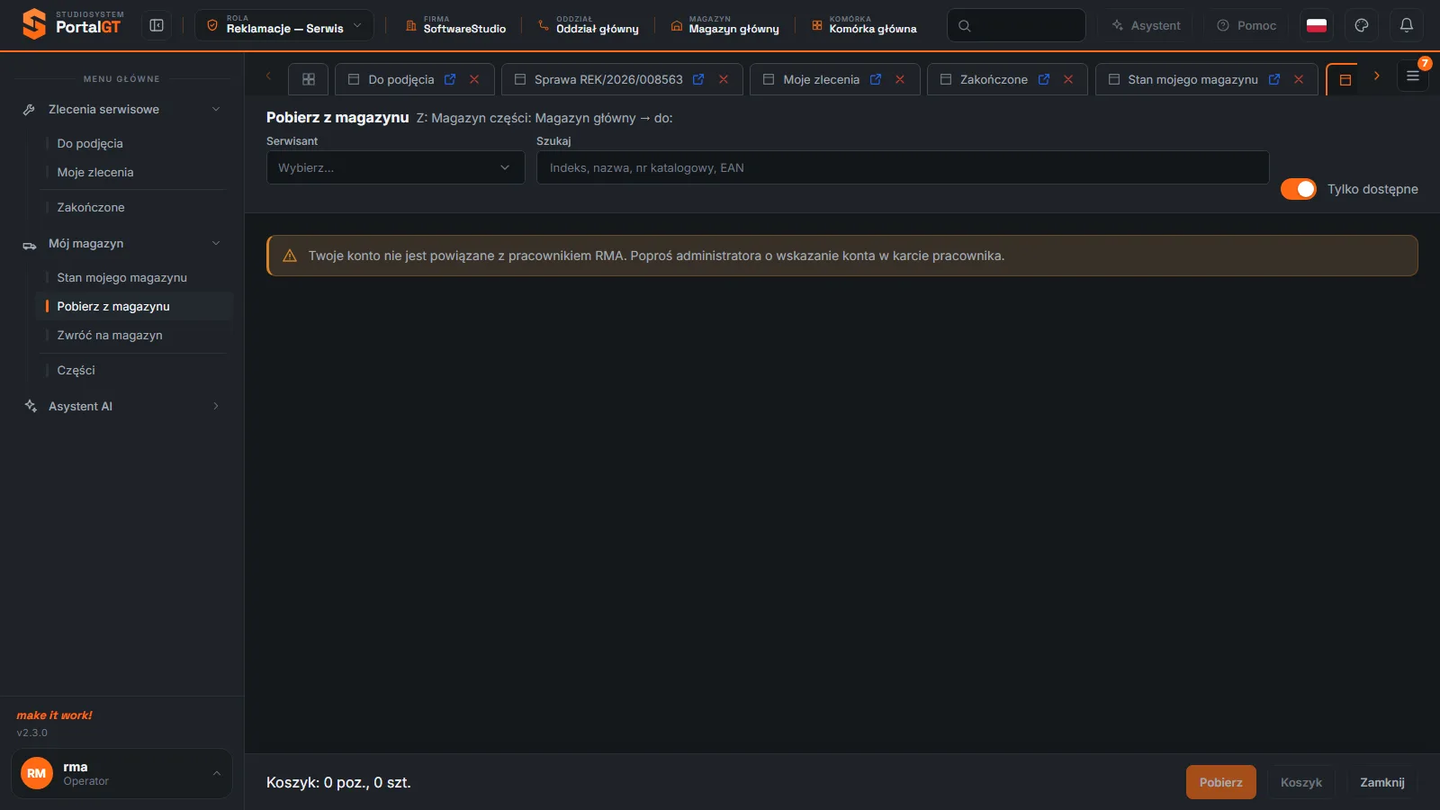Screen dimensions: 1440x810
Task: Click the orange Pobierz button
Action: point(1221,782)
